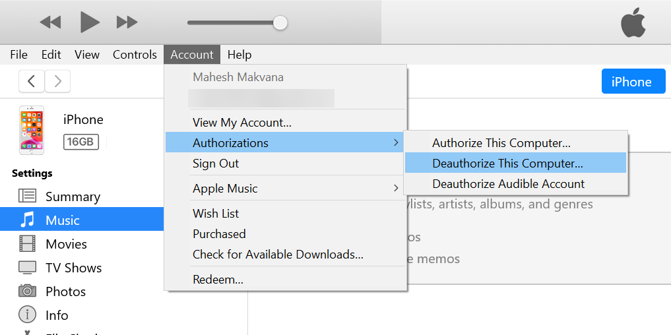Image resolution: width=671 pixels, height=335 pixels.
Task: Click the Apple logo icon
Action: click(633, 22)
